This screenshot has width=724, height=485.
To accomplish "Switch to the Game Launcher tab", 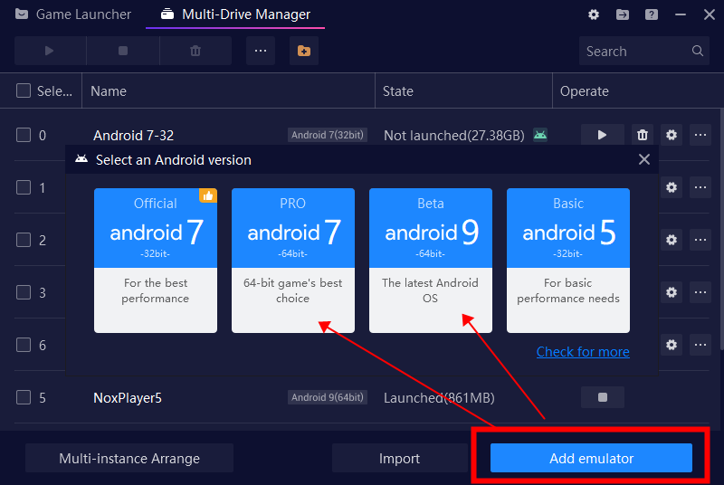I will [73, 14].
